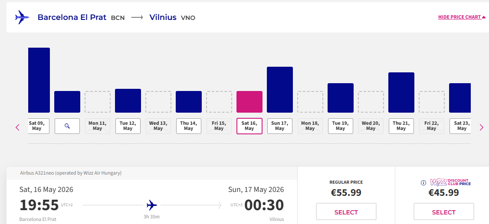Select the Discount Club €45.99 fare

click(x=443, y=212)
